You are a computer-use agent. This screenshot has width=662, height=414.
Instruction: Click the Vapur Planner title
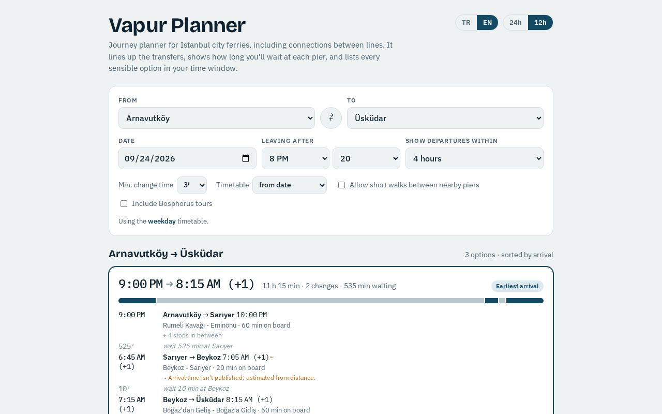coord(177,25)
